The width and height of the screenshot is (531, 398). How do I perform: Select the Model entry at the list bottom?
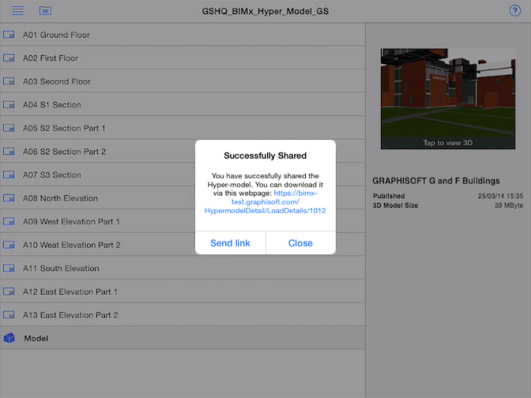point(37,337)
